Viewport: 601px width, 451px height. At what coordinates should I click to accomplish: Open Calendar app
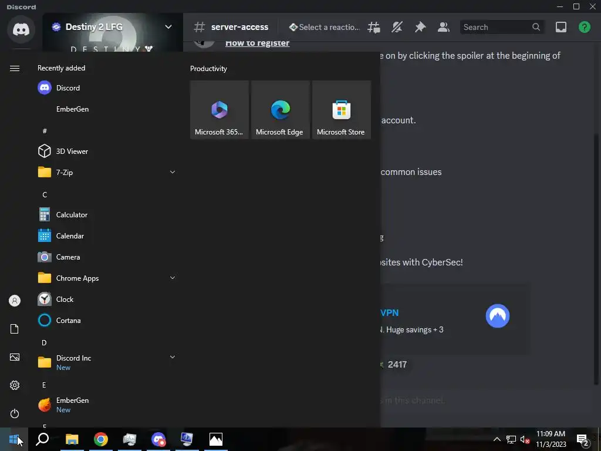pyautogui.click(x=107, y=236)
